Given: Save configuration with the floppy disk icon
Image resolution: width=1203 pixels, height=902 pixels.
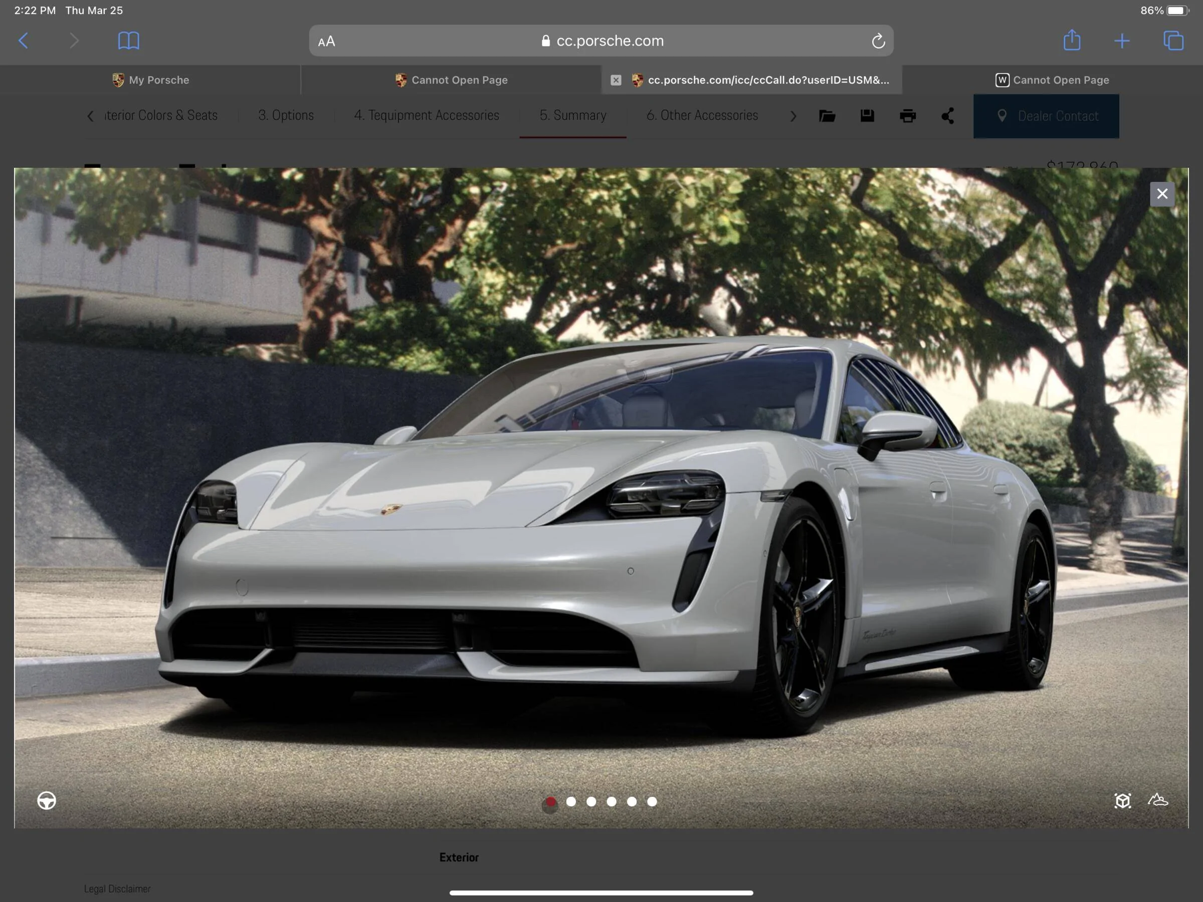Looking at the screenshot, I should [867, 116].
